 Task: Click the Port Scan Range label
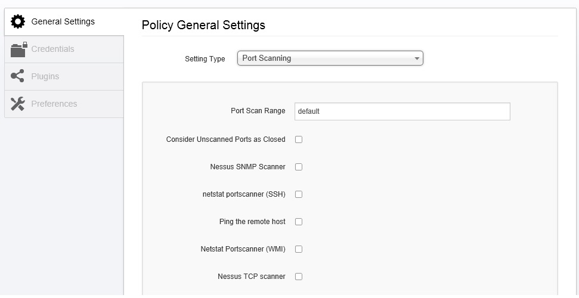point(258,111)
